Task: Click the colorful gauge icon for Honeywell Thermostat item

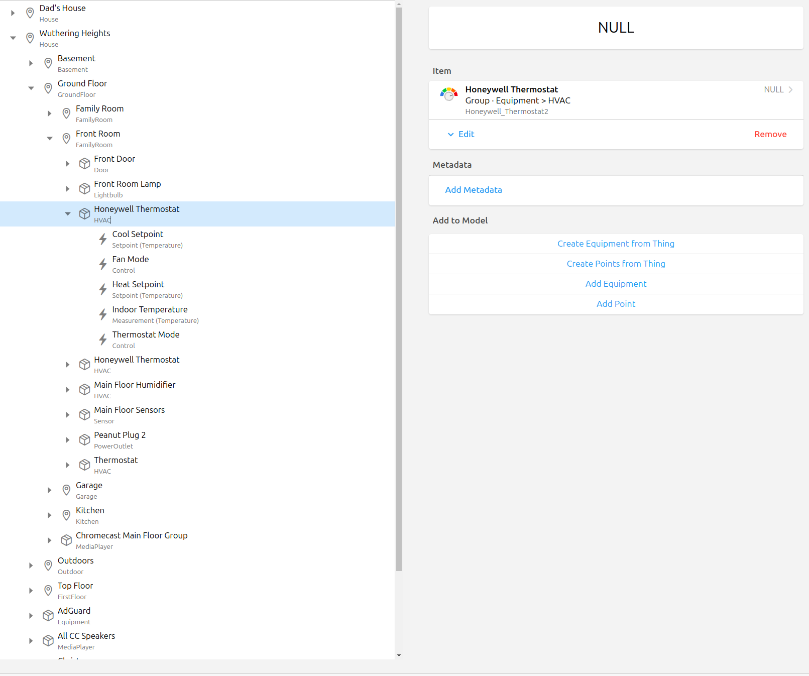Action: 448,94
